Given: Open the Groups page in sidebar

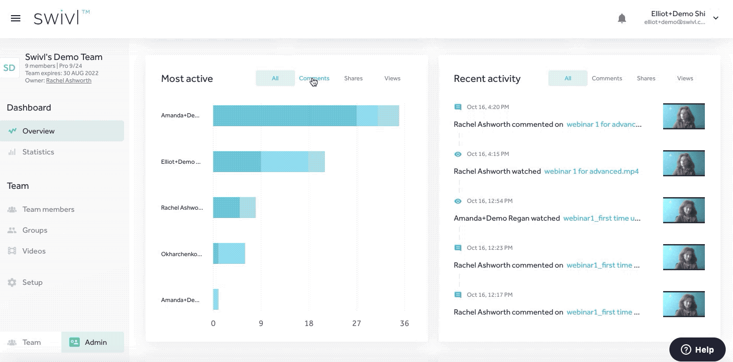Looking at the screenshot, I should coord(34,230).
